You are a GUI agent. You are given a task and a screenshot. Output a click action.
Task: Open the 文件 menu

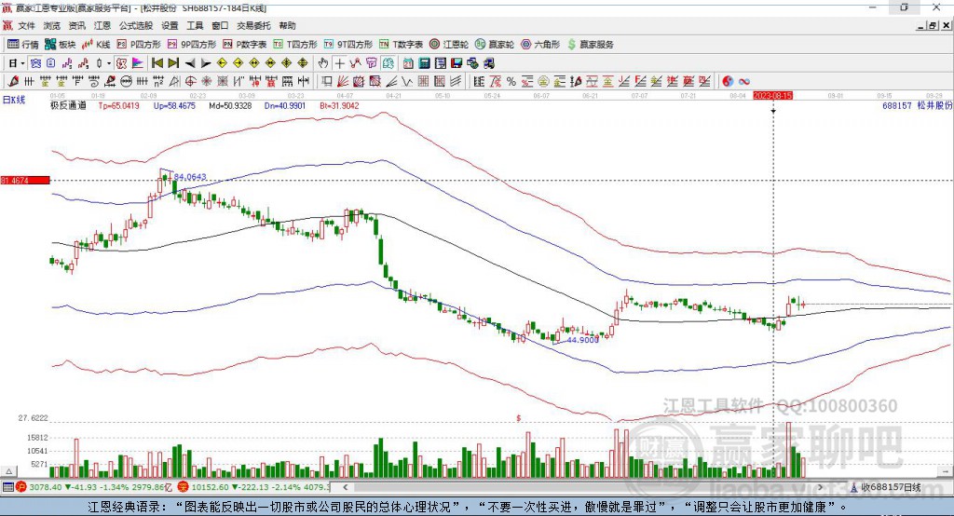point(27,25)
